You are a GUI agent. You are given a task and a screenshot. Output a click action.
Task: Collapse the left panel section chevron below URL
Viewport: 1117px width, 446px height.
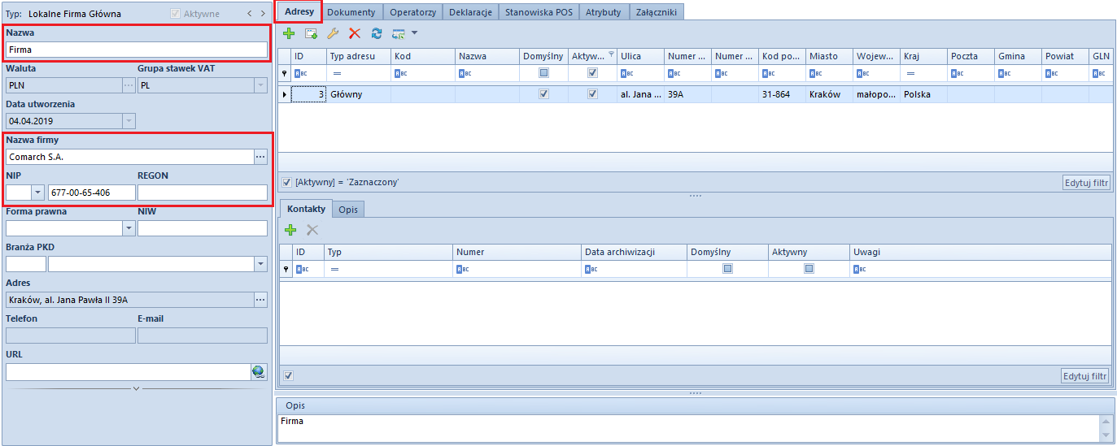click(136, 389)
